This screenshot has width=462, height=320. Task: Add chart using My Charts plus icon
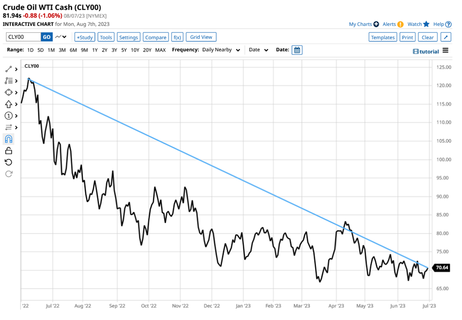click(376, 24)
